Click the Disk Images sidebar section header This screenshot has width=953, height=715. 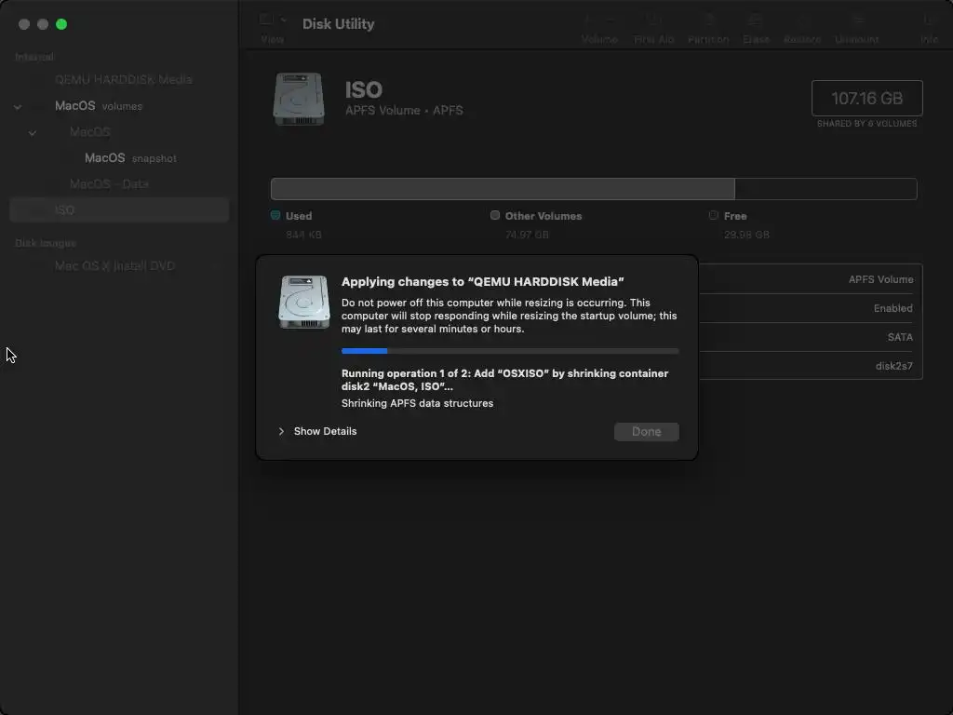pyautogui.click(x=46, y=243)
